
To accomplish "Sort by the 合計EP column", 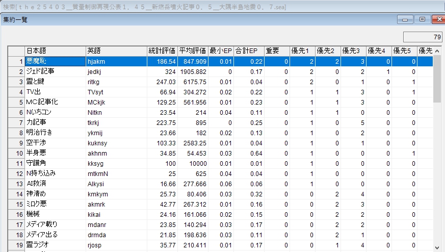I will 249,51.
